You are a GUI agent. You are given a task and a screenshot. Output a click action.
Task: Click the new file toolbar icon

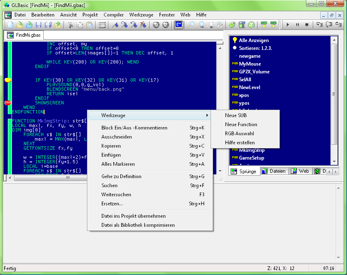click(11, 25)
